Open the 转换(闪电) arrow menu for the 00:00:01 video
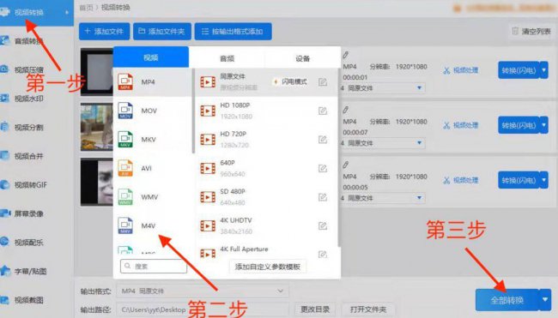Image resolution: width=558 pixels, height=318 pixels. point(543,70)
